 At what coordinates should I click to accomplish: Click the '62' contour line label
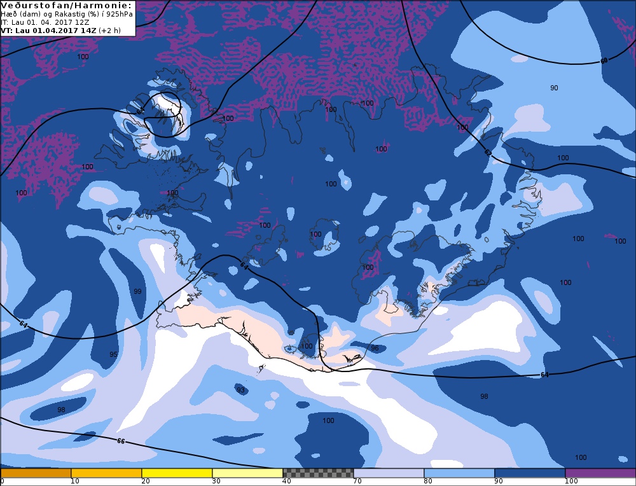(x=488, y=153)
